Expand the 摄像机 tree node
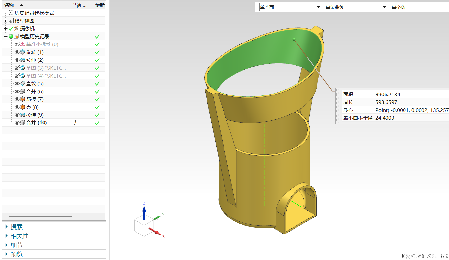449x260 pixels. pyautogui.click(x=5, y=28)
